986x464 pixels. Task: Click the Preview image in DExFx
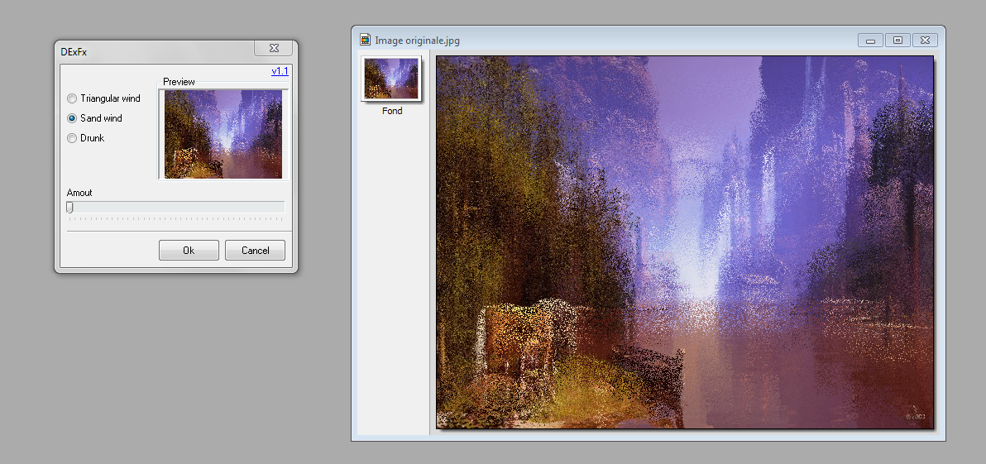click(223, 134)
